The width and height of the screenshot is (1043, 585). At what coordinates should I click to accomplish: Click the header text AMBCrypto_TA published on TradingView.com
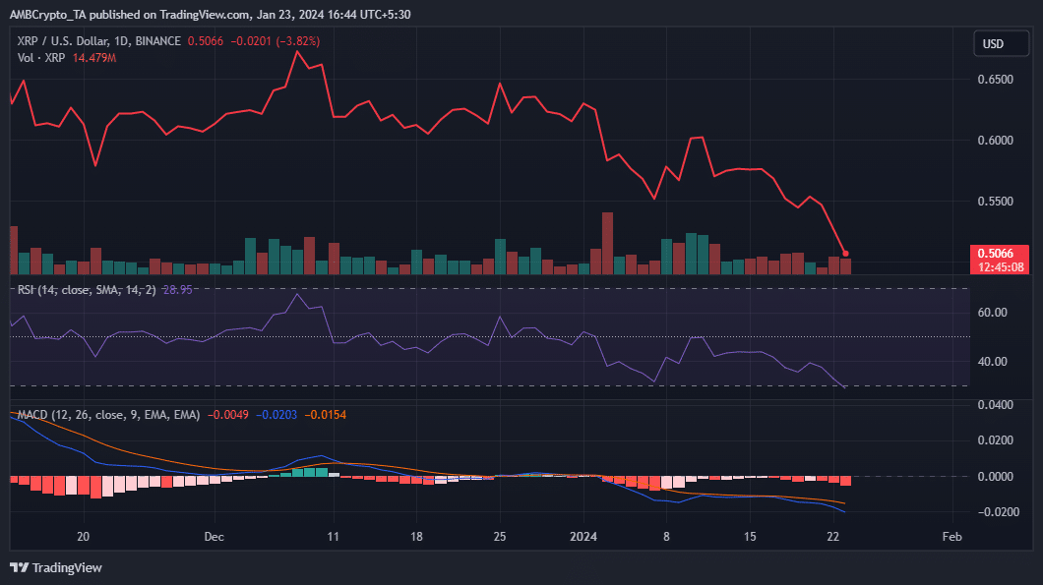pyautogui.click(x=128, y=15)
